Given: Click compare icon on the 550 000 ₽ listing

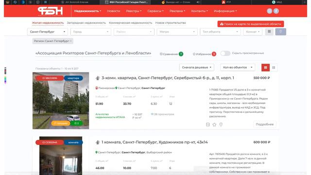Looking at the screenshot, I should tap(207, 124).
